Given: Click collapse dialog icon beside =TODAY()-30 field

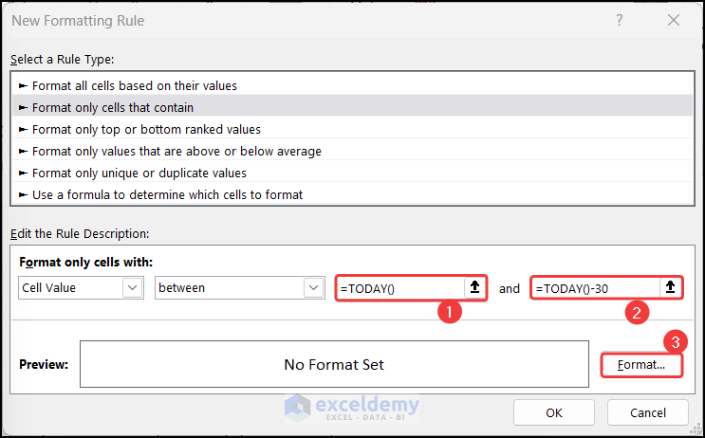Looking at the screenshot, I should [671, 288].
